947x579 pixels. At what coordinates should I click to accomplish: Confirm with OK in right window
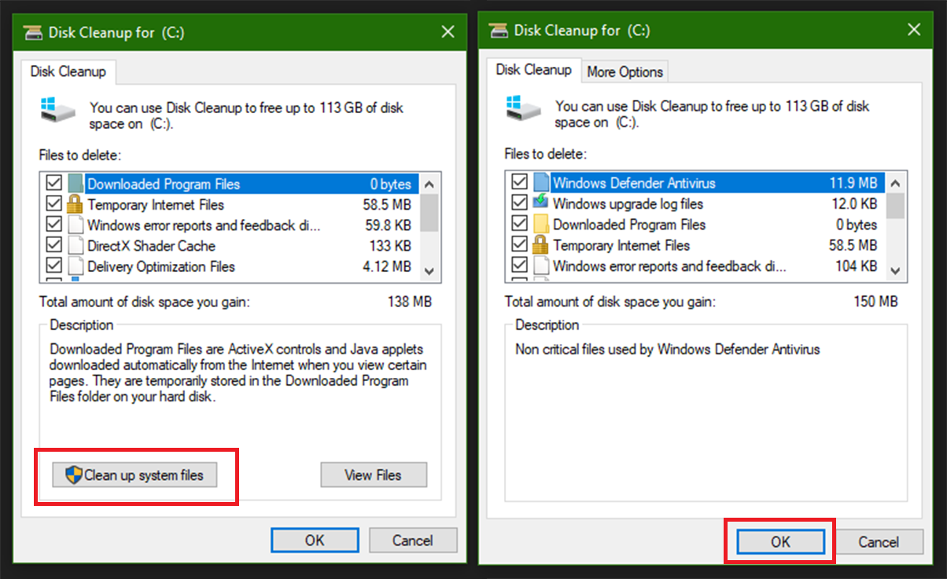(780, 542)
